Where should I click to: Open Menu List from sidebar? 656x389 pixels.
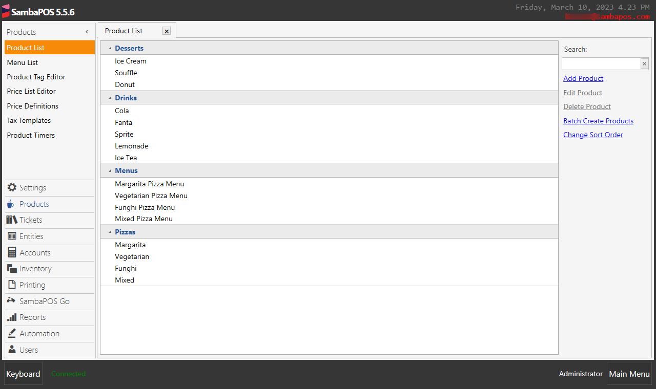23,62
